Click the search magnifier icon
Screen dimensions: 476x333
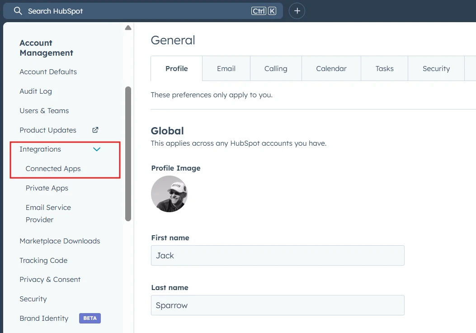(18, 11)
